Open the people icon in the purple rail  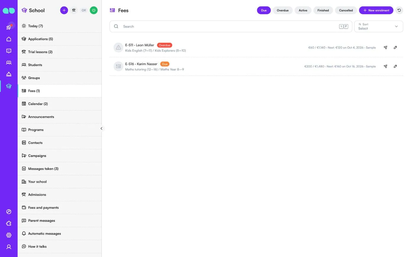(x=9, y=63)
